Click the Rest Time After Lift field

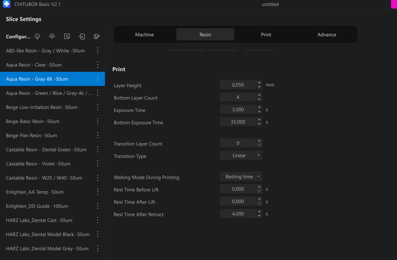[x=238, y=201]
